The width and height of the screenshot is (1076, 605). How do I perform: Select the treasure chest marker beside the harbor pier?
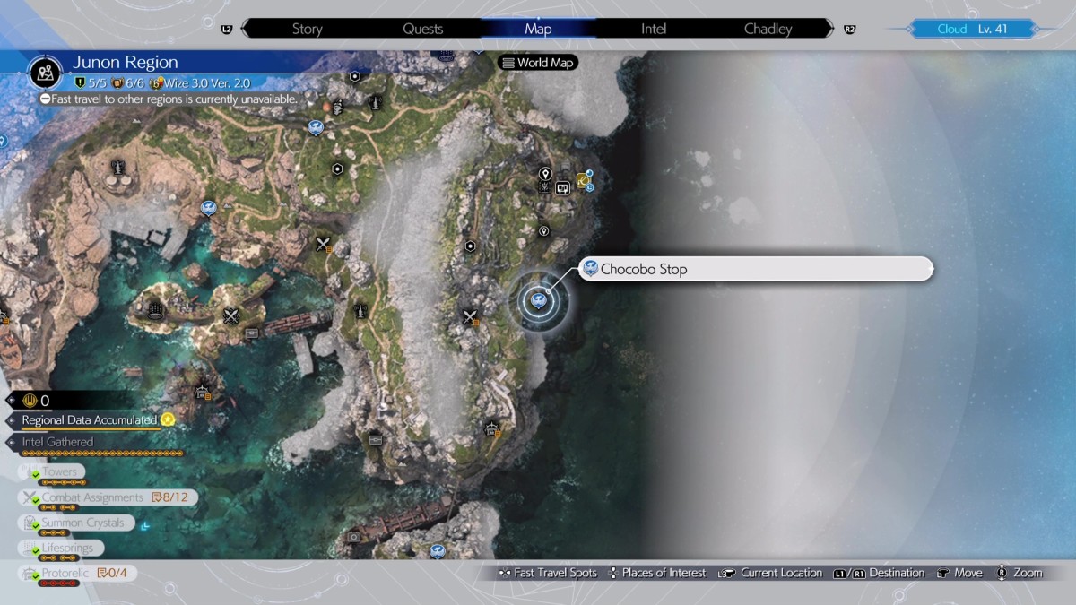(x=251, y=333)
